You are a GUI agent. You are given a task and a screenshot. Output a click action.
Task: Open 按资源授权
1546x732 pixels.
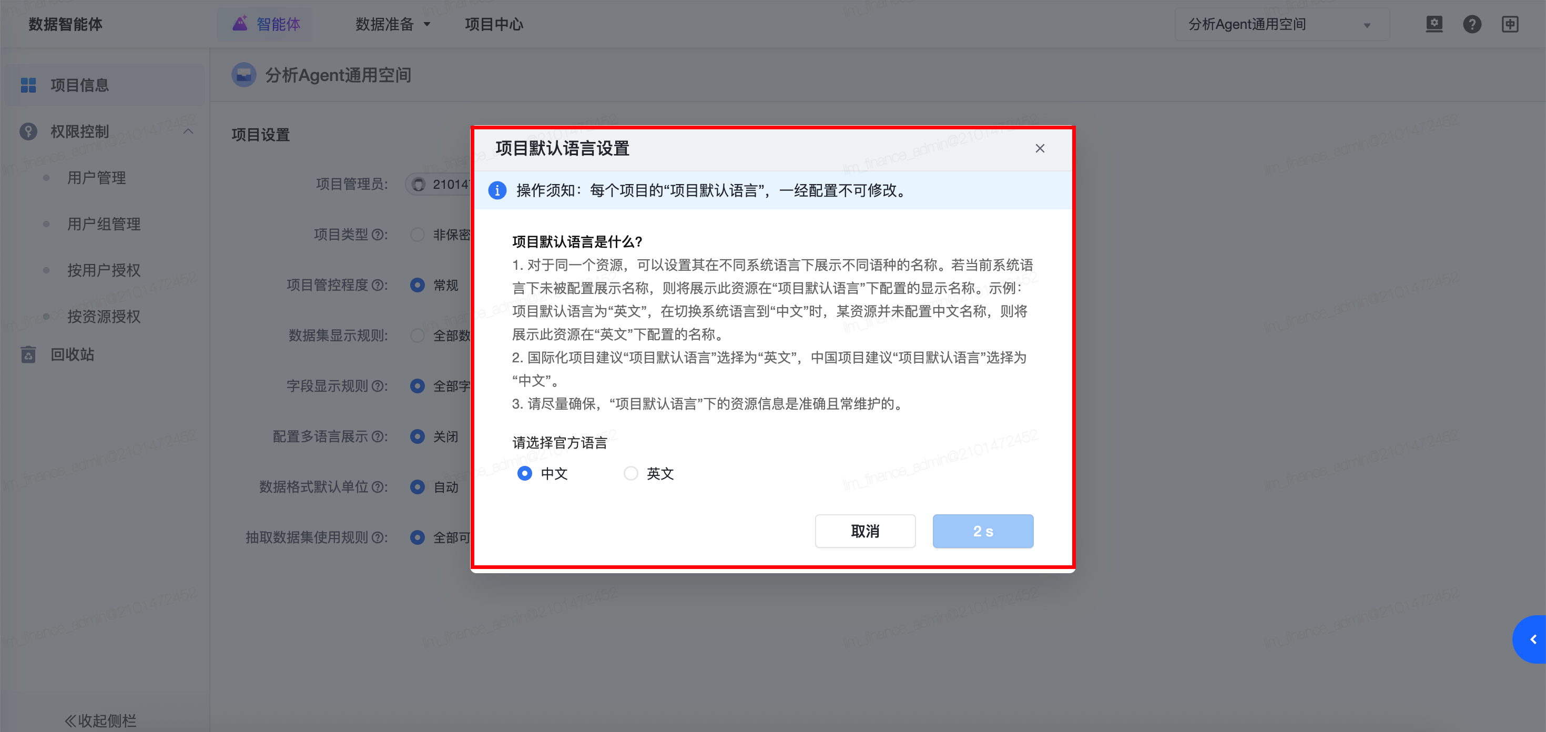pyautogui.click(x=103, y=316)
